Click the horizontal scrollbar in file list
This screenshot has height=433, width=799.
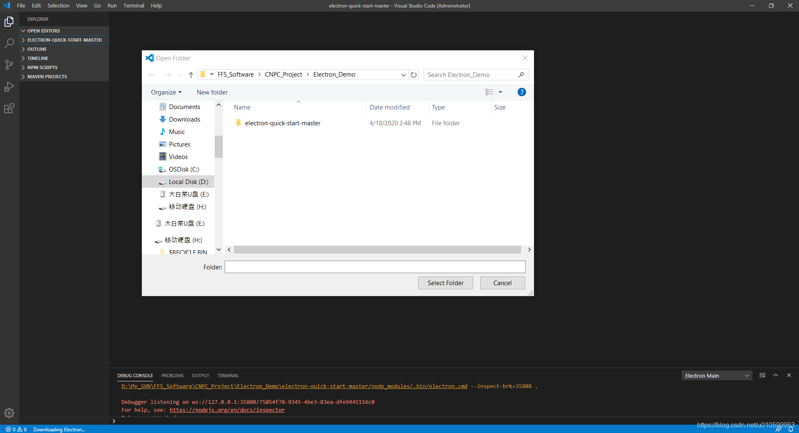pos(377,249)
